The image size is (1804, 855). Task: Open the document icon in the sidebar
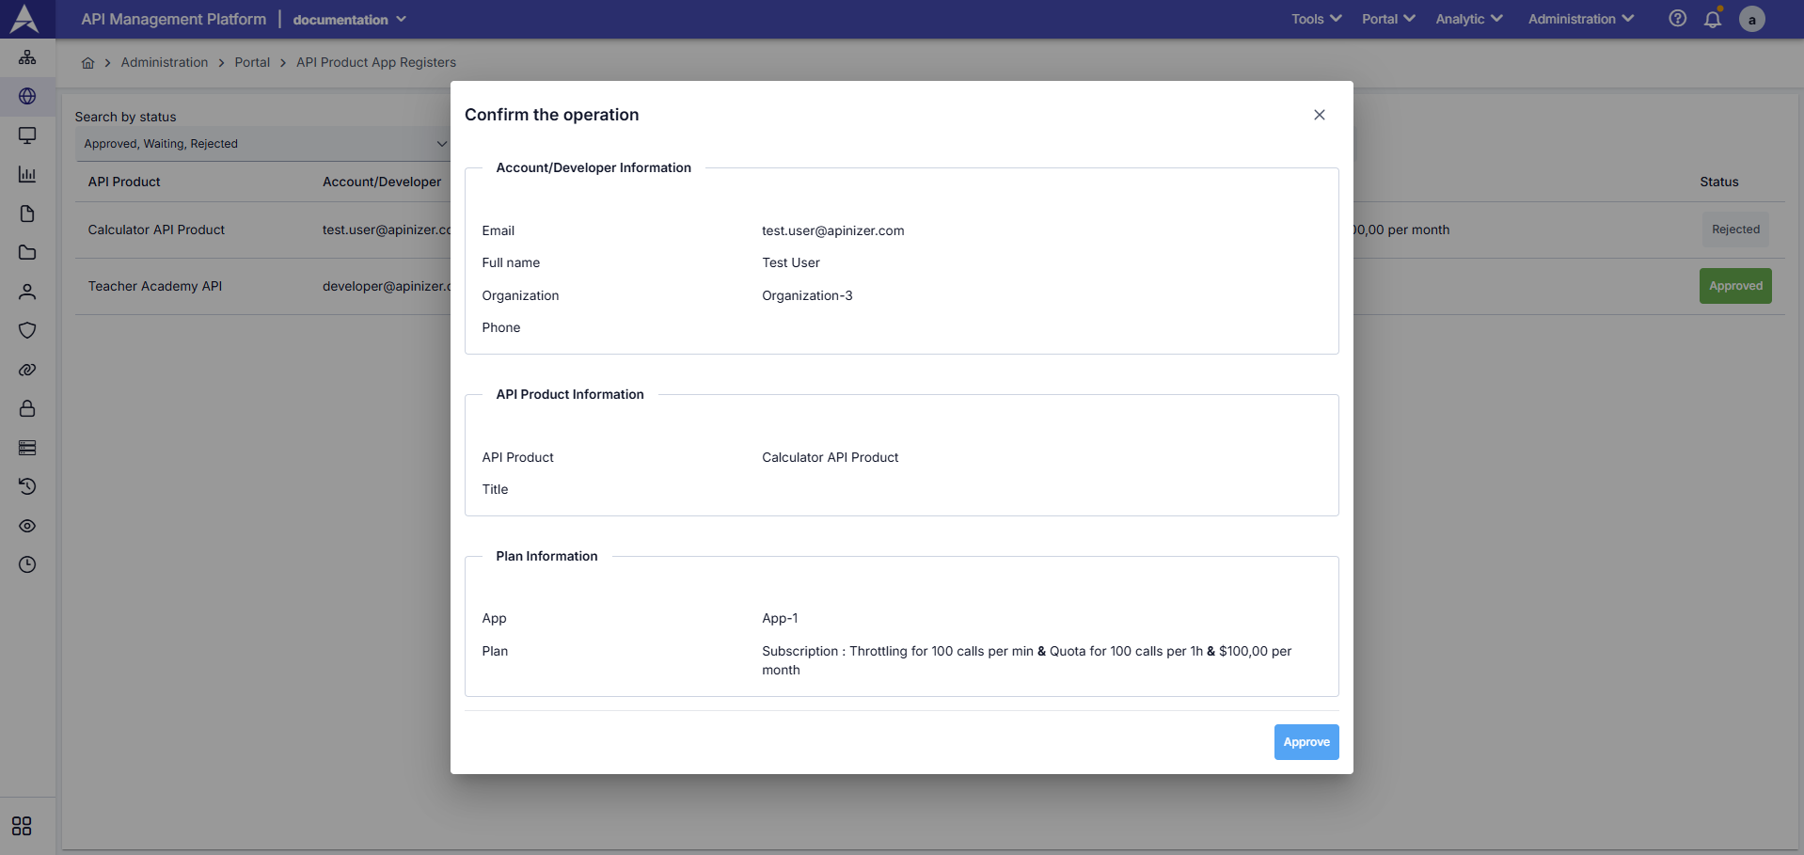tap(27, 214)
